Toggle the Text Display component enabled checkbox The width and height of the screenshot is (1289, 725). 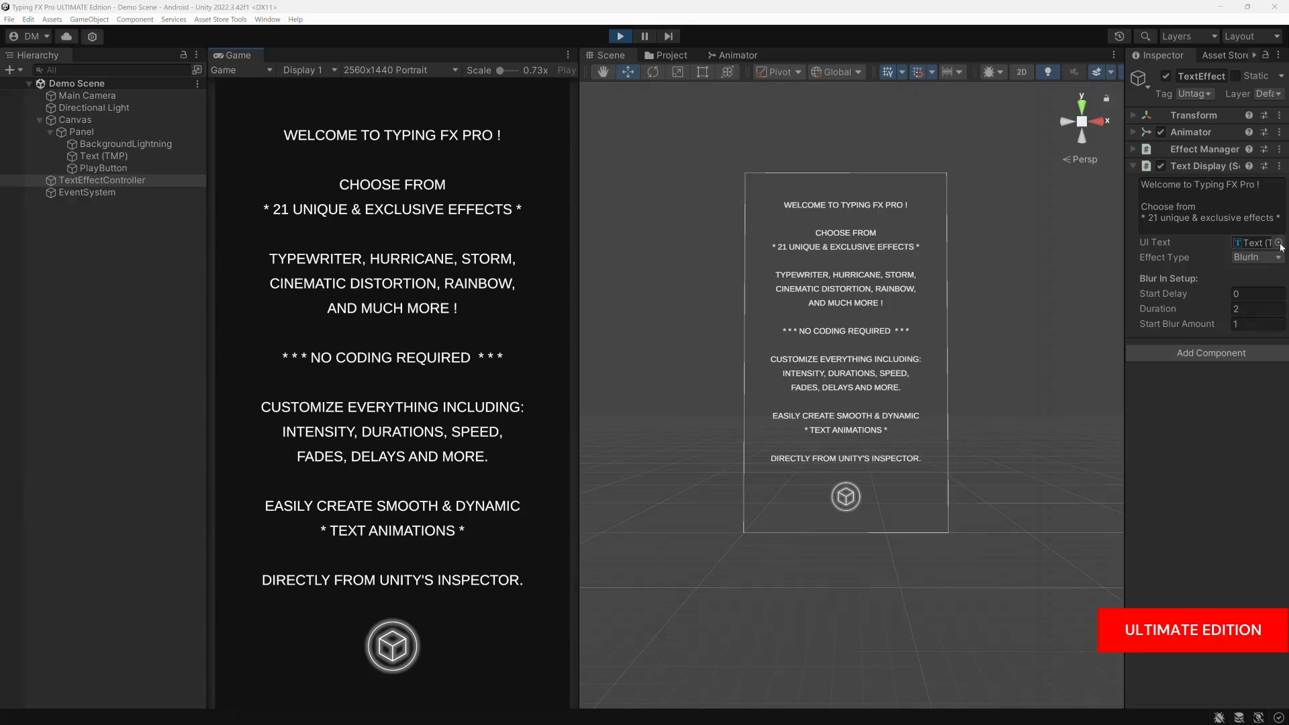pos(1161,166)
